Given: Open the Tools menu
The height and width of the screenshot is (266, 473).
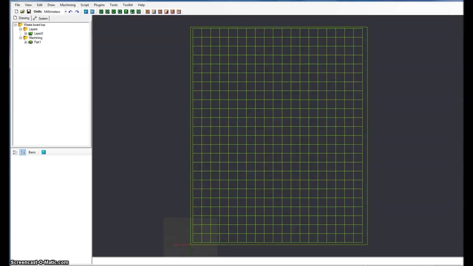Looking at the screenshot, I should click(x=113, y=5).
